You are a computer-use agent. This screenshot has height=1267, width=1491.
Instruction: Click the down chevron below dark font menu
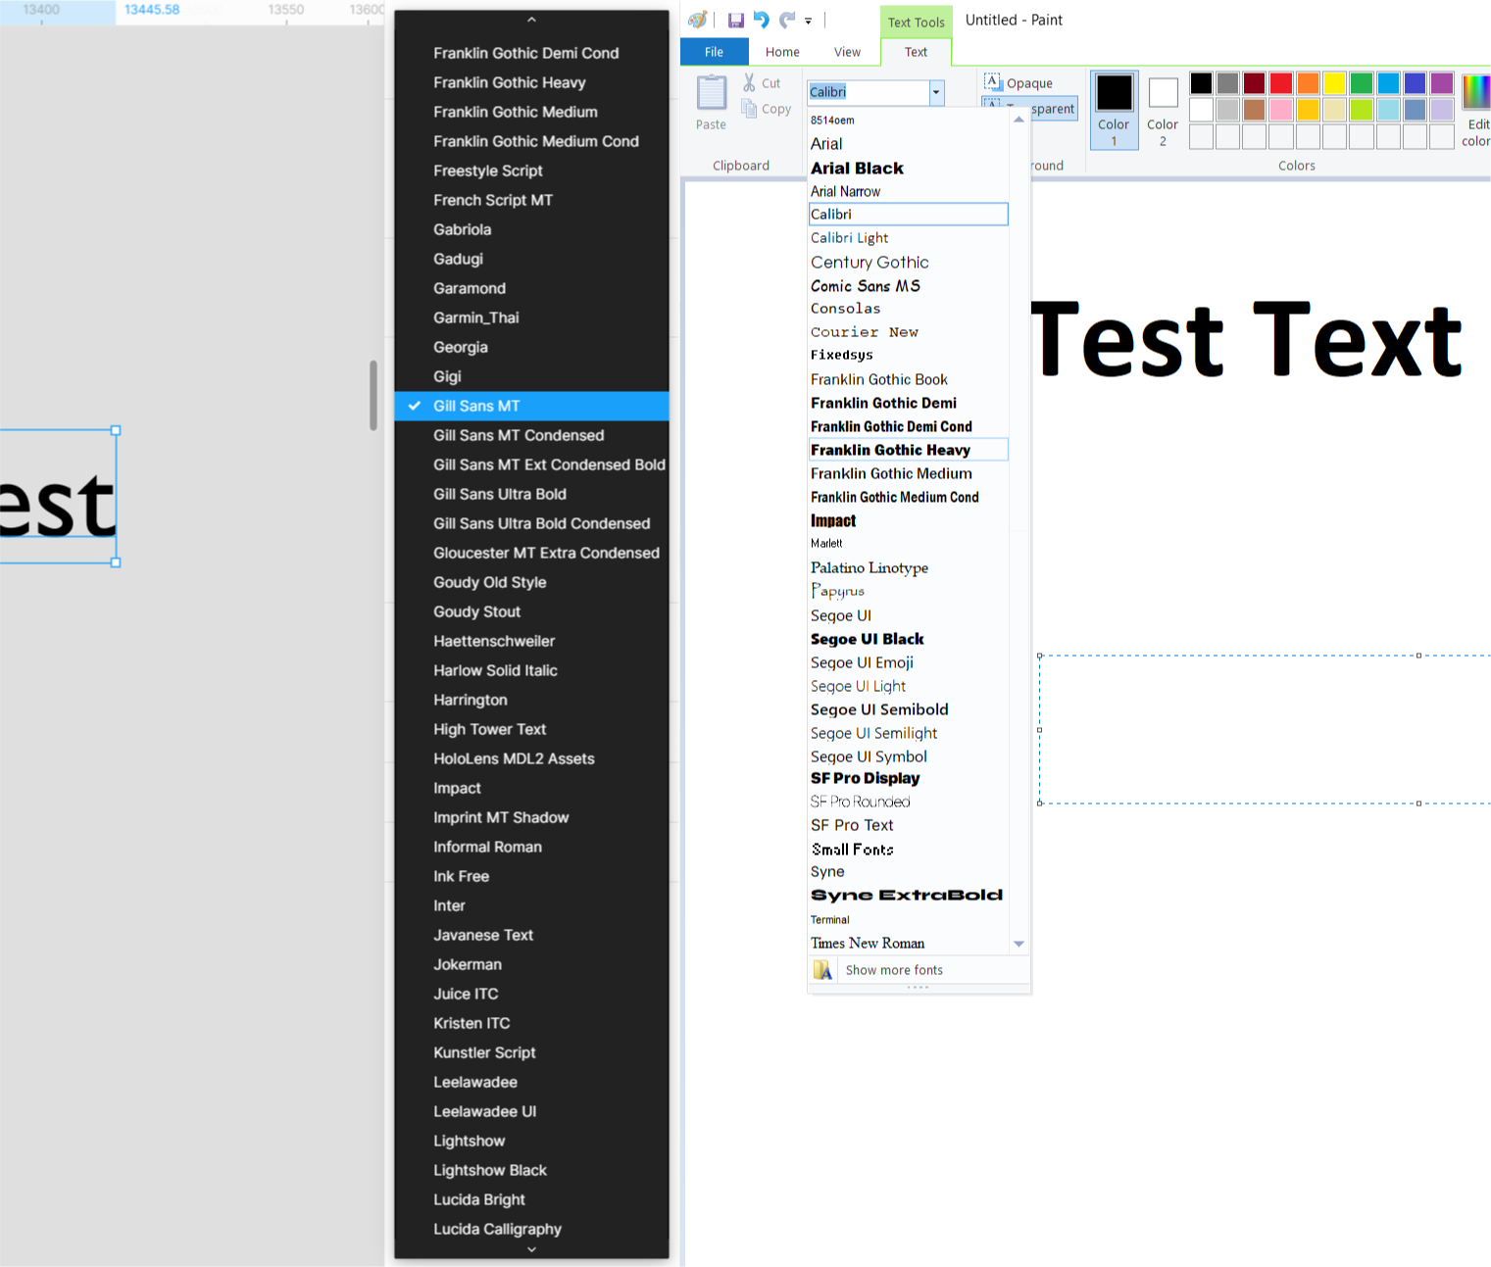point(531,1249)
